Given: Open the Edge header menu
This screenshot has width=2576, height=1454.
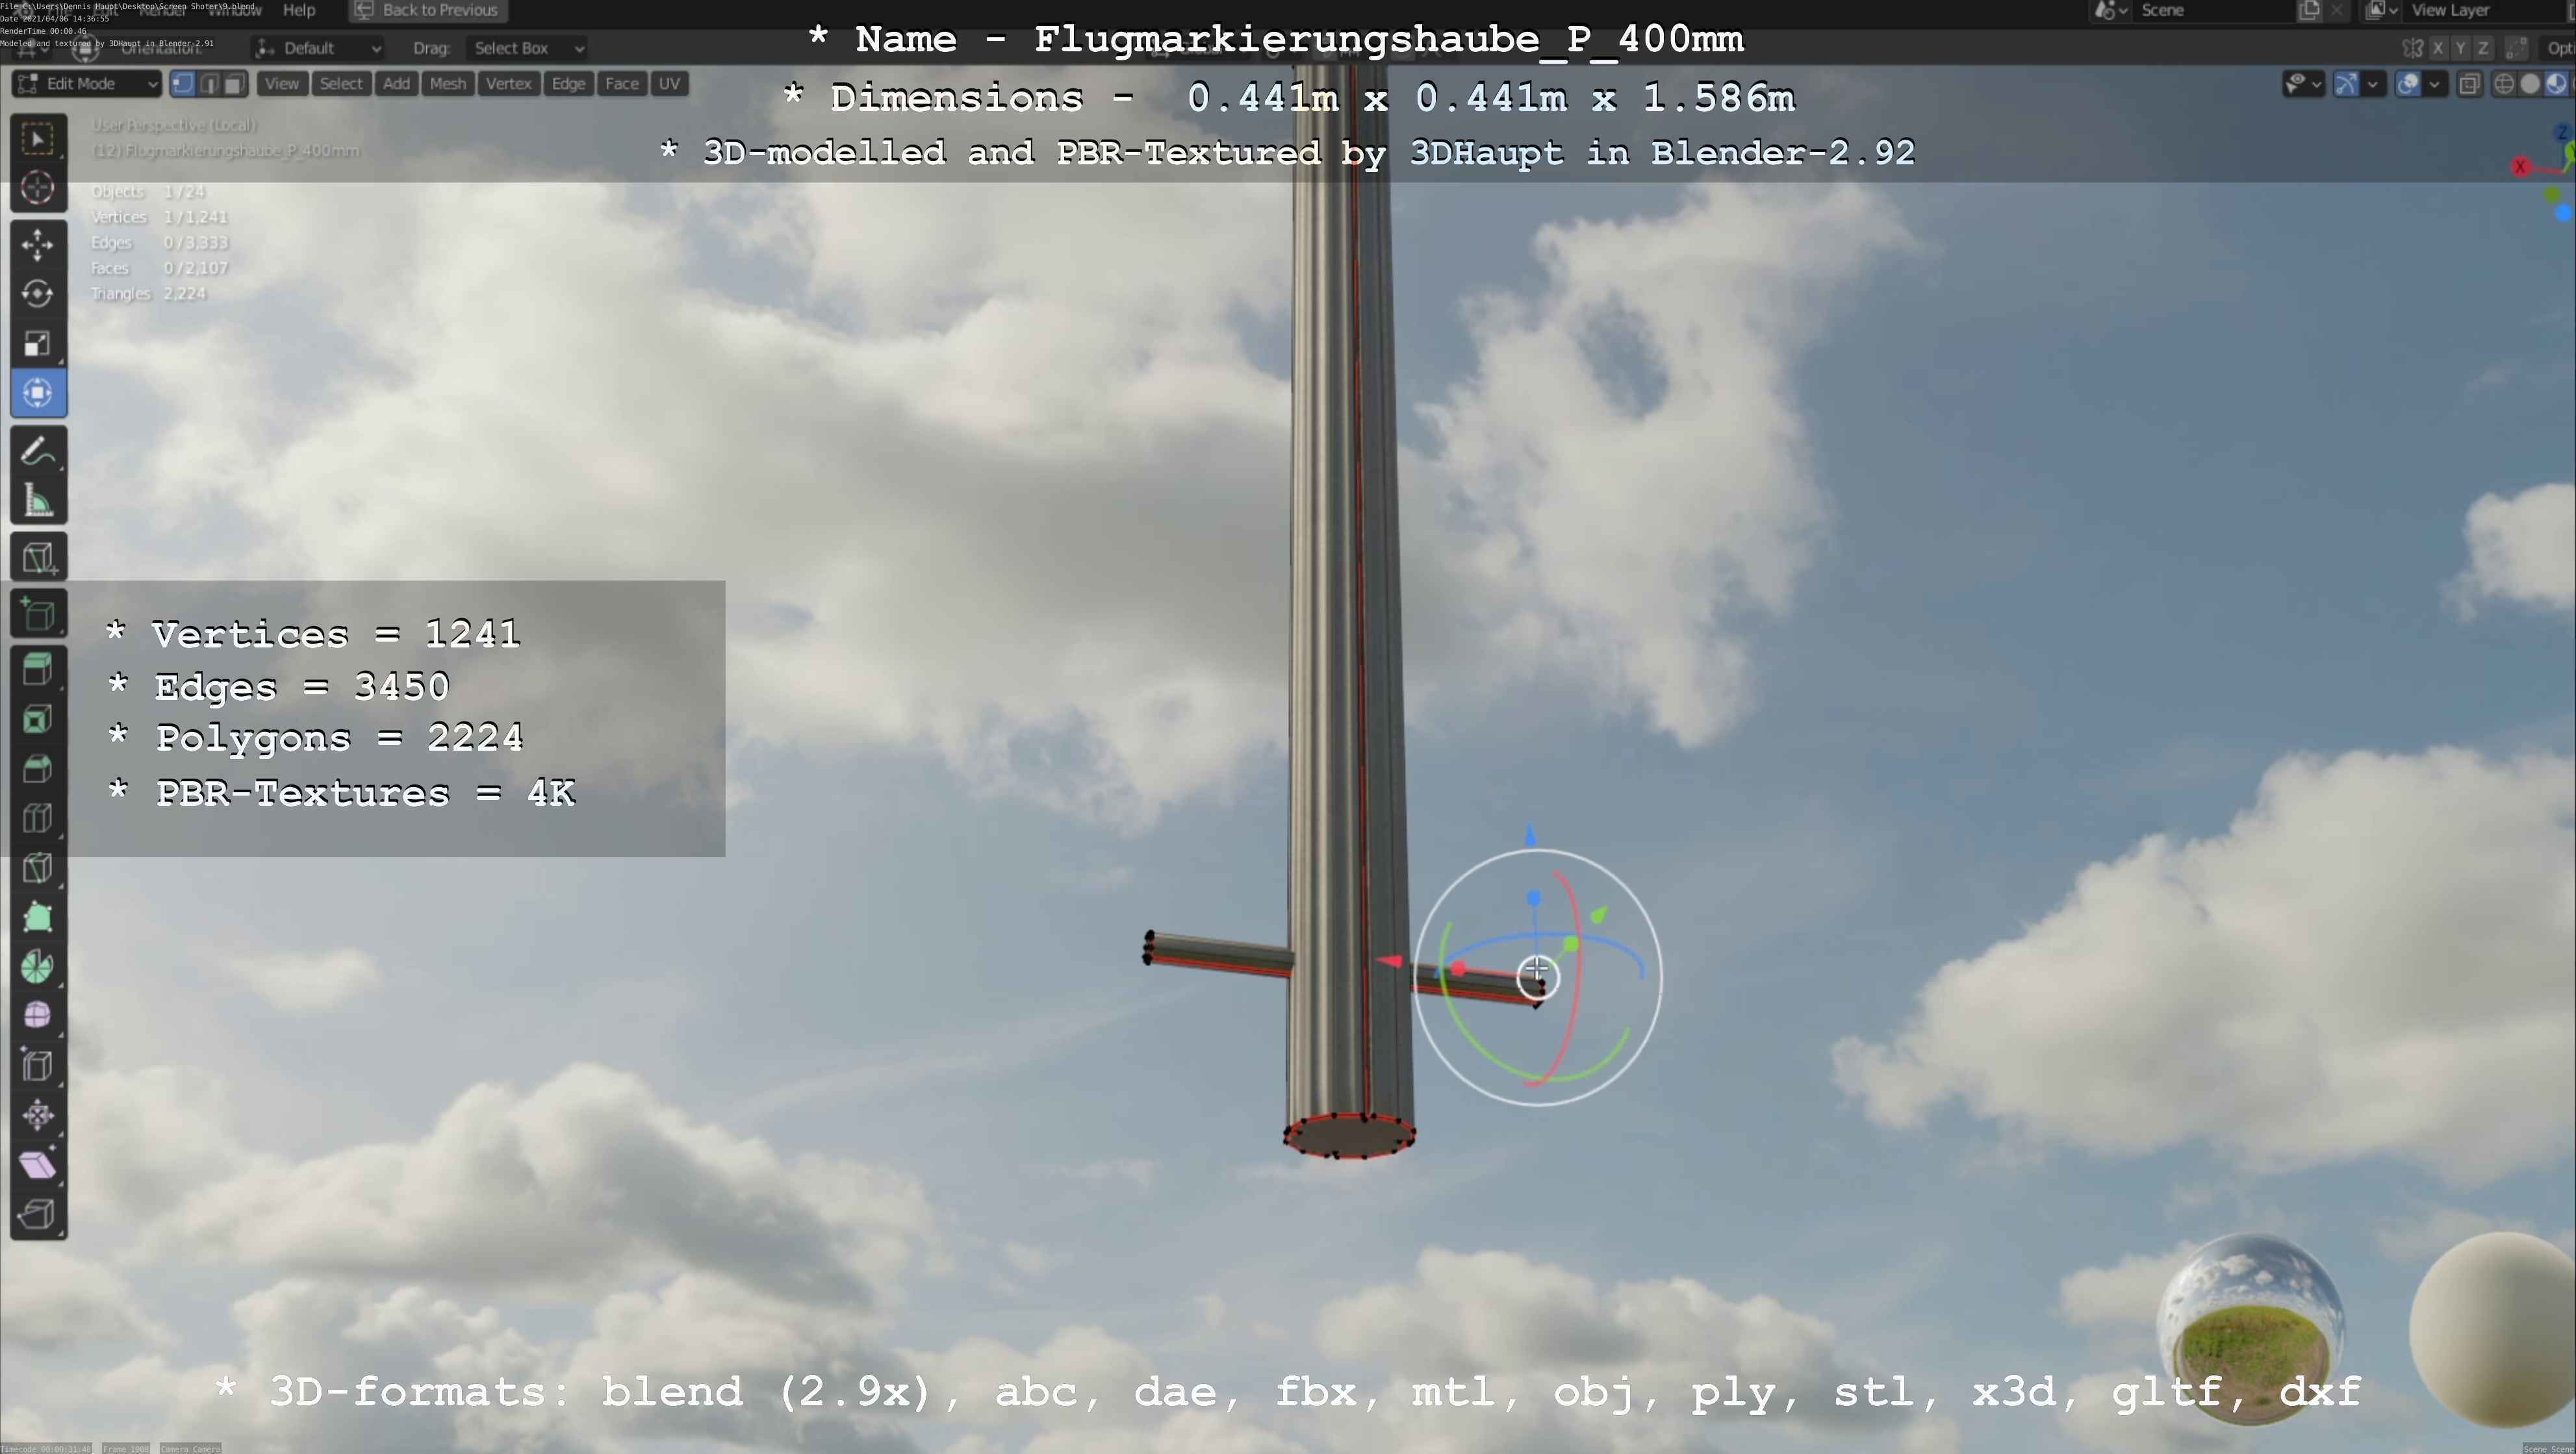Looking at the screenshot, I should click(568, 84).
